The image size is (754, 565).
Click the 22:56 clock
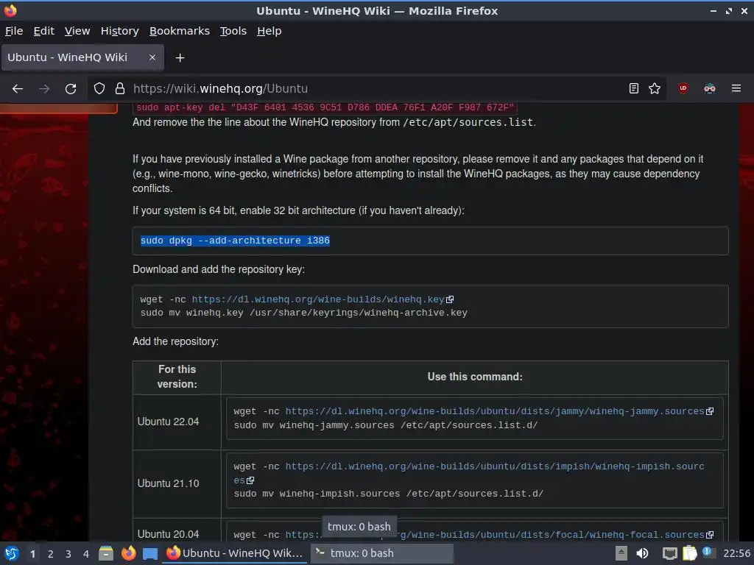tap(736, 553)
